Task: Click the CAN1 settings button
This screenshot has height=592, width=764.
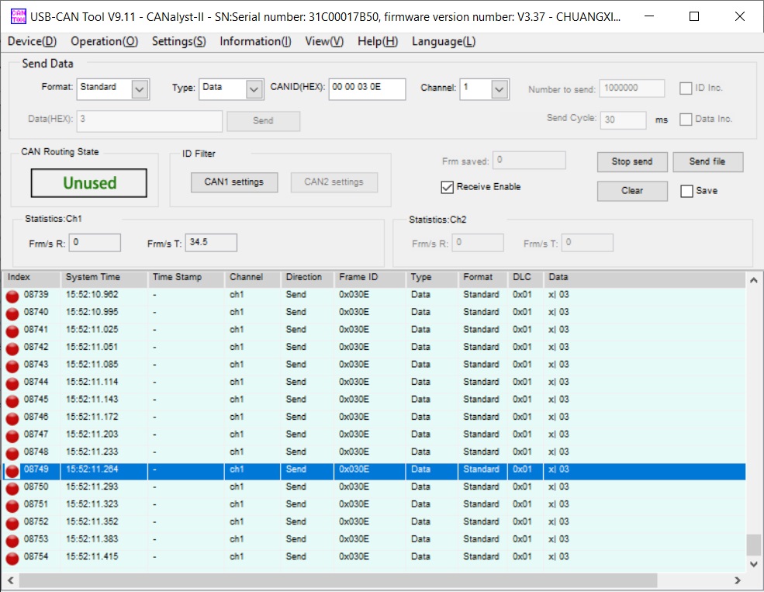Action: click(233, 182)
